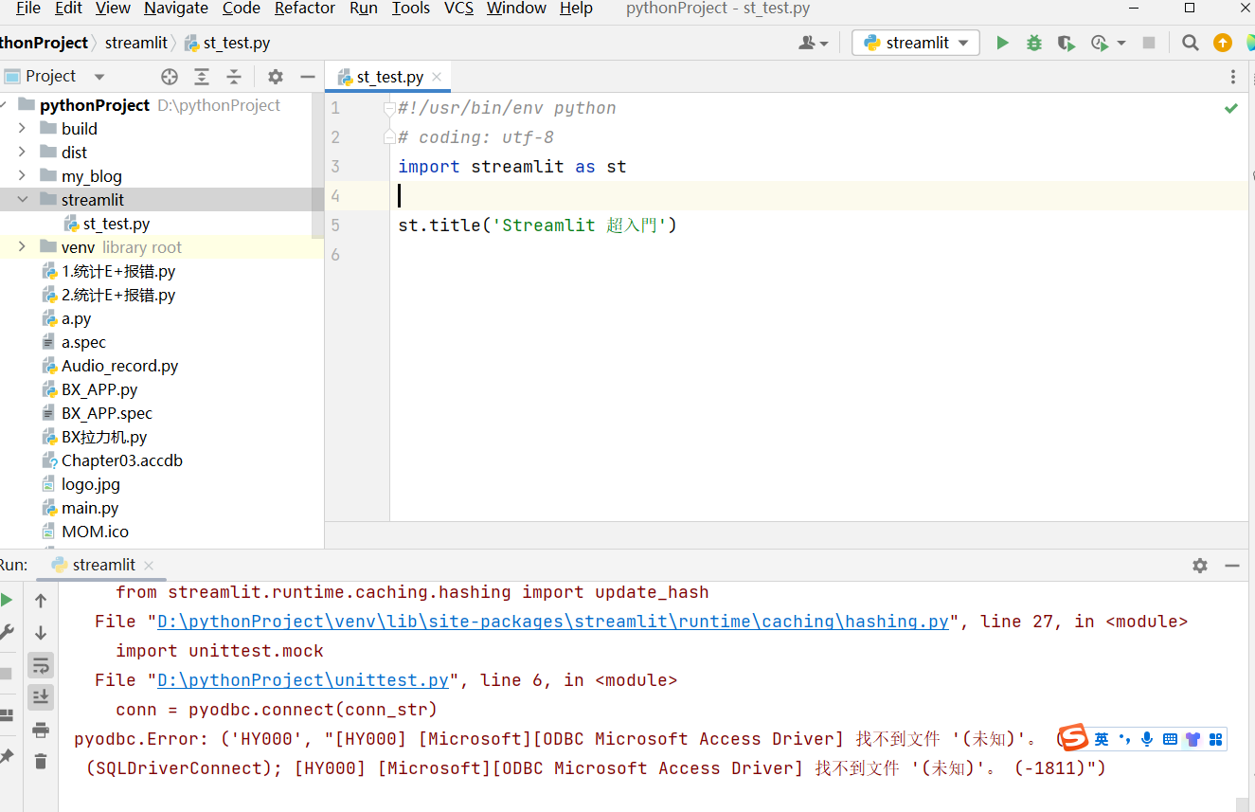Click the wrench icon in Run panel
The height and width of the screenshot is (812, 1255).
click(7, 632)
